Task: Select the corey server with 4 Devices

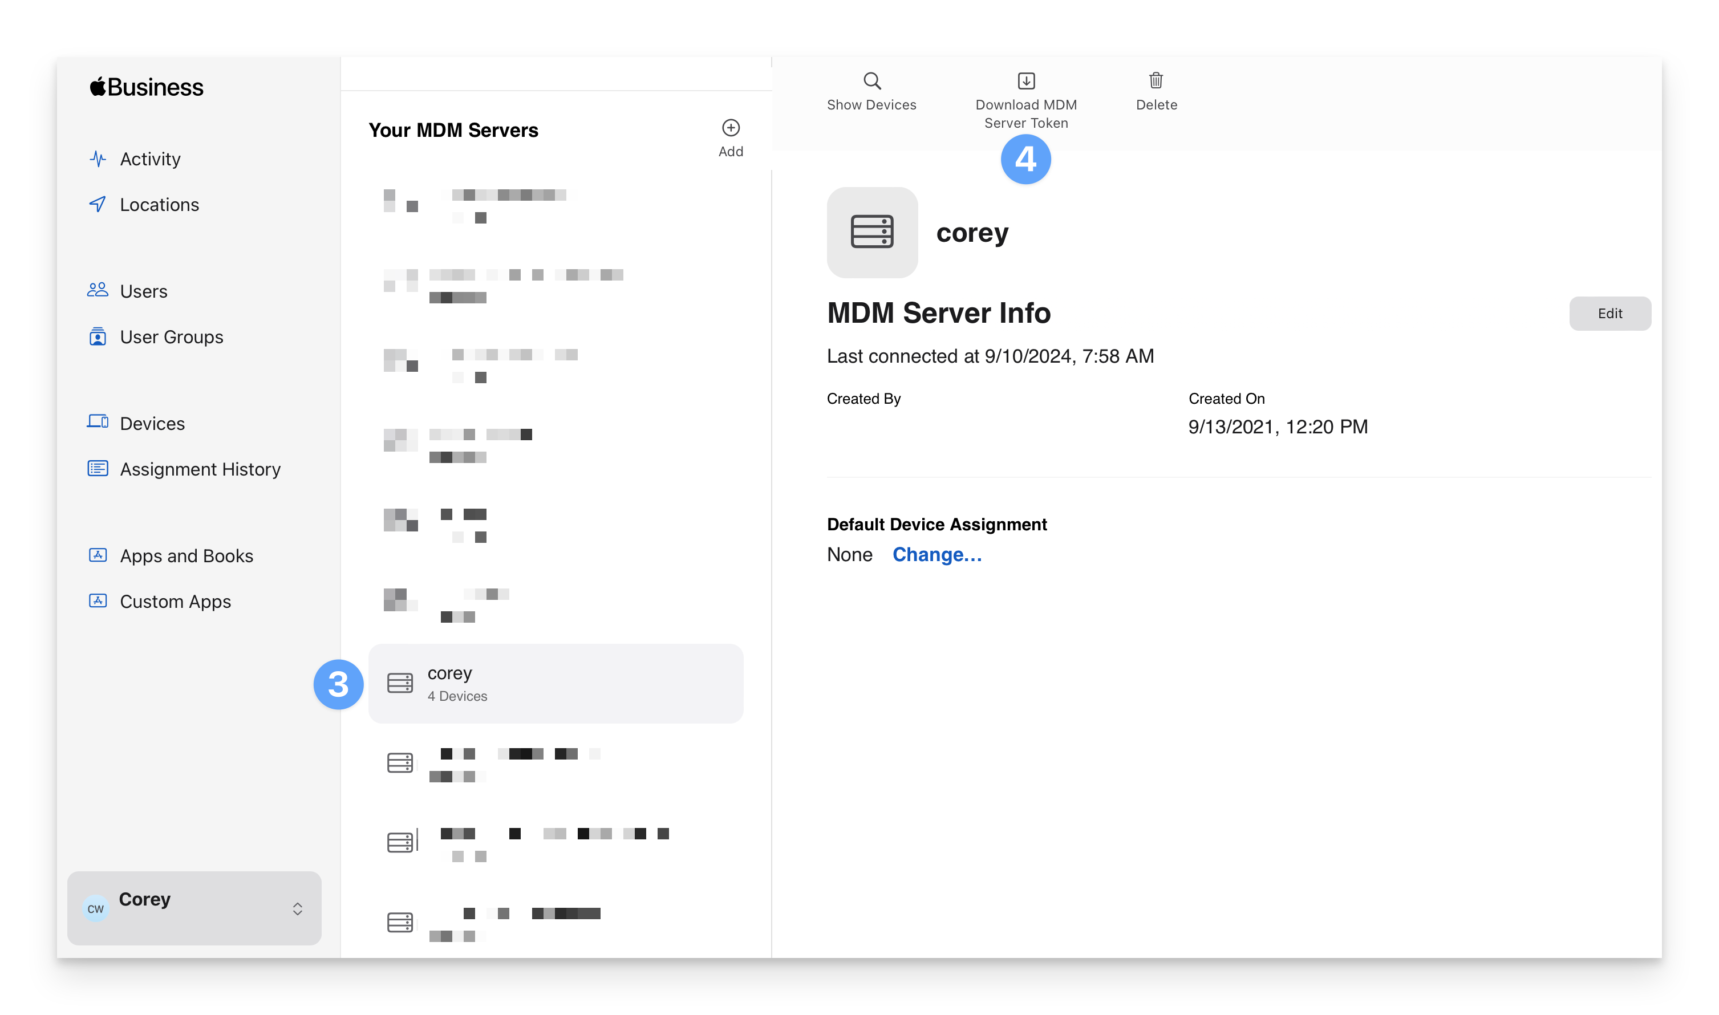Action: coord(555,683)
